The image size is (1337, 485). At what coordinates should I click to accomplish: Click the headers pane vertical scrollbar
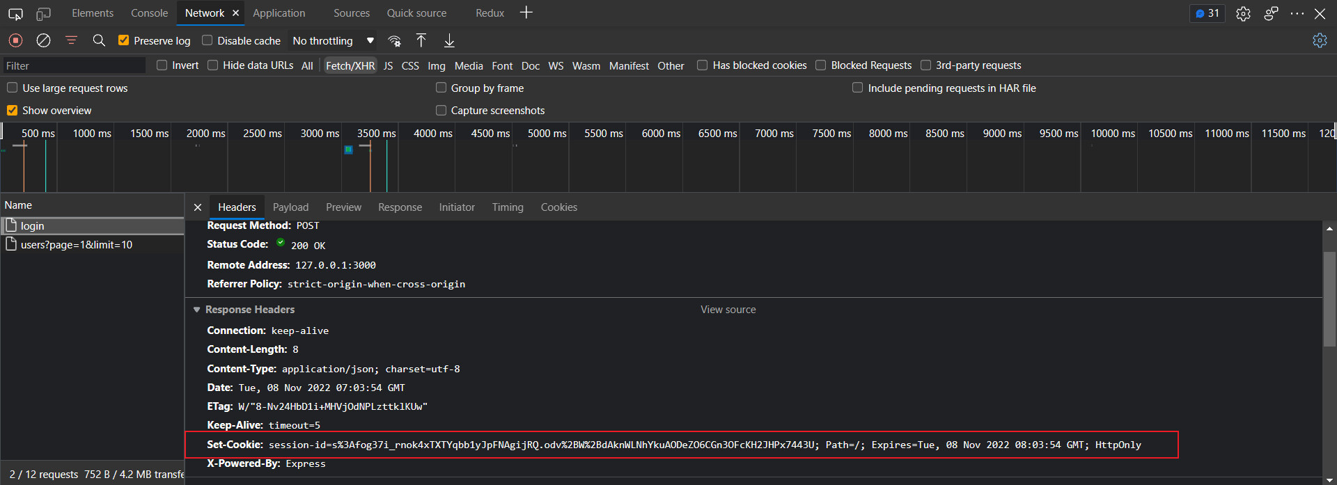click(x=1329, y=299)
